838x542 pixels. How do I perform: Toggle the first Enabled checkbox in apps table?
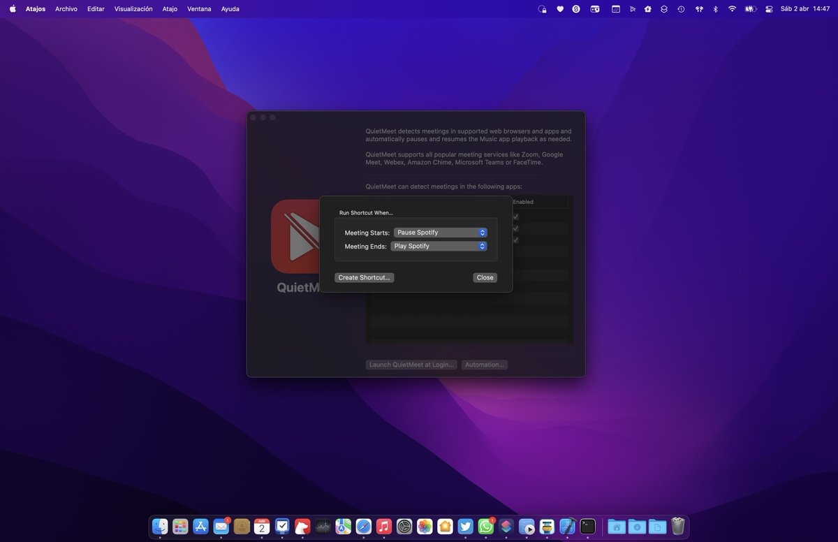click(x=515, y=217)
